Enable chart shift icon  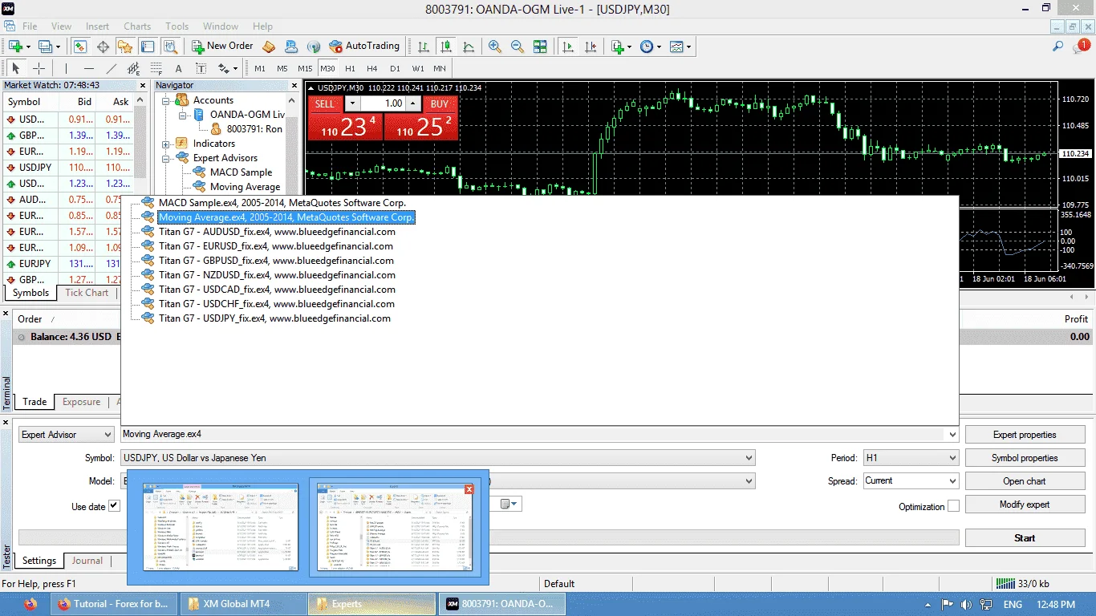coord(591,47)
